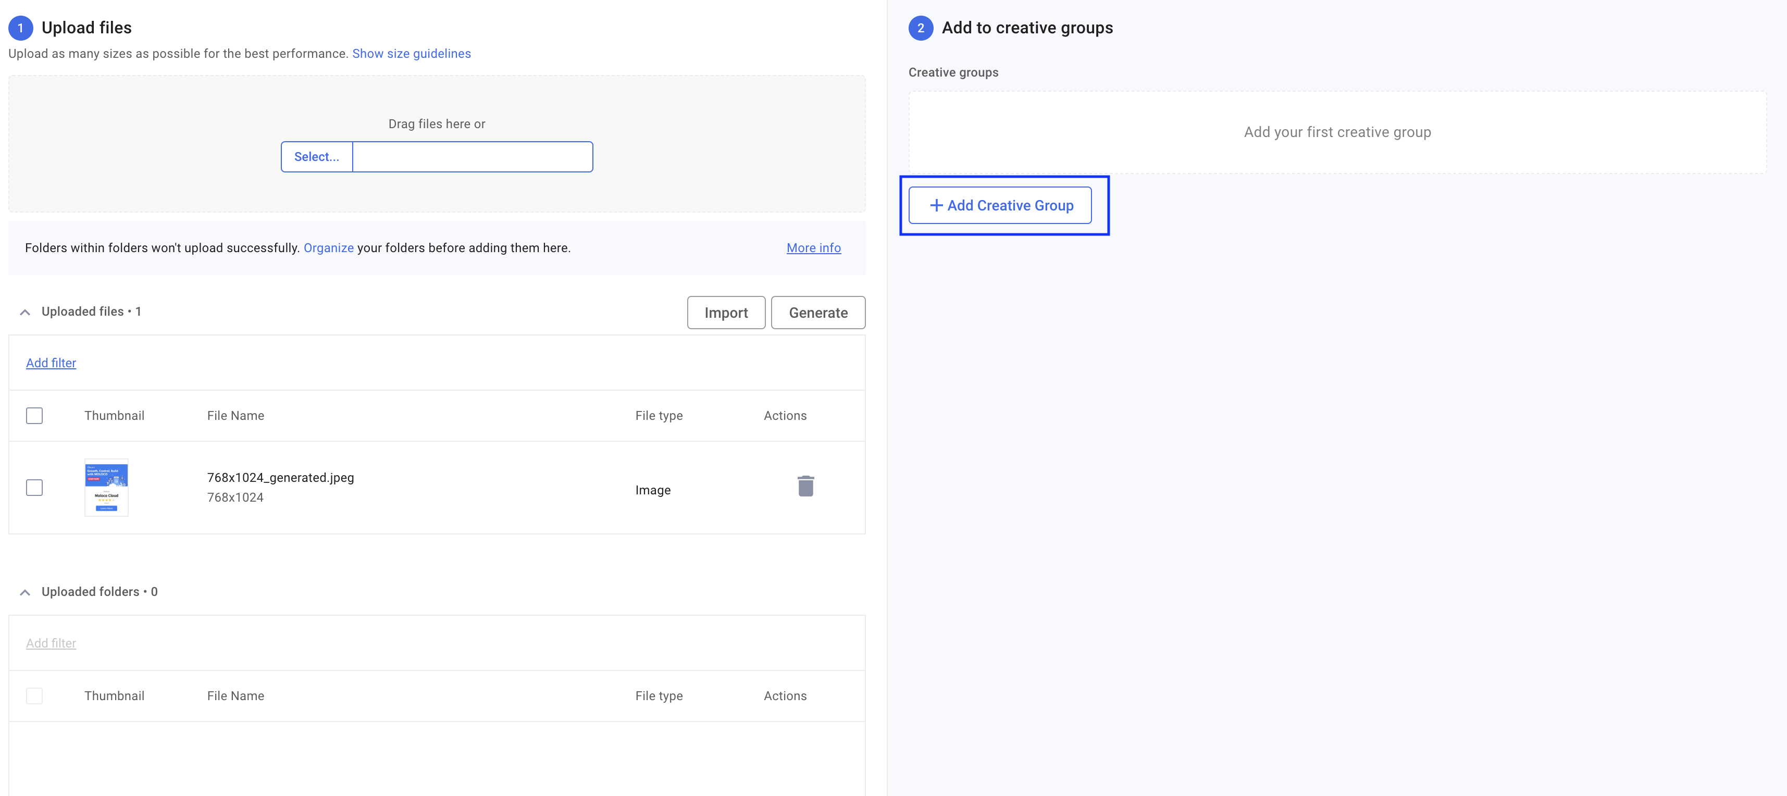Check the select-all box in Uploaded folders header
1787x796 pixels.
click(x=34, y=695)
